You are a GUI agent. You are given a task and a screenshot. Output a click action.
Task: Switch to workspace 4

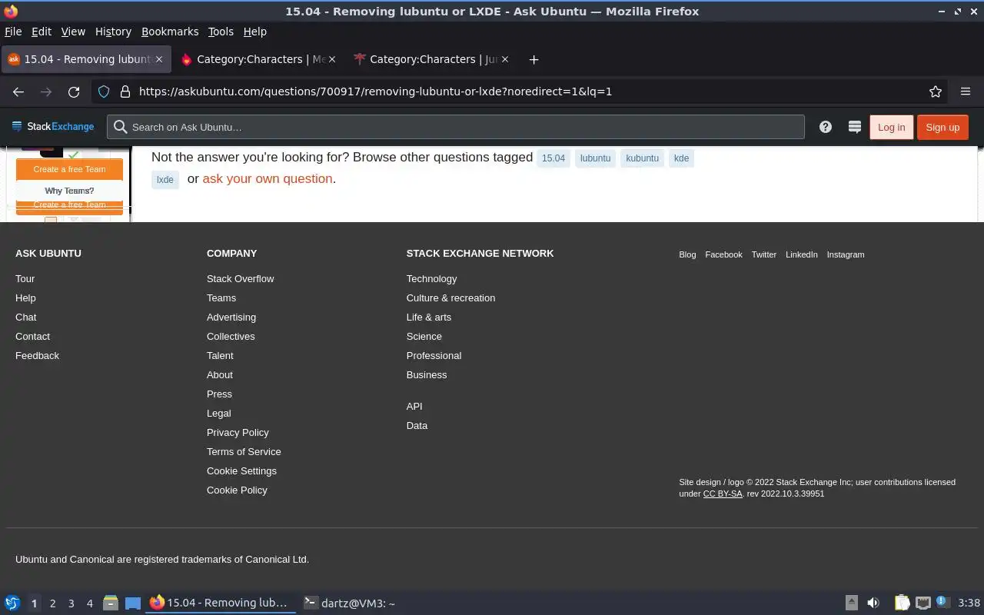click(x=90, y=603)
